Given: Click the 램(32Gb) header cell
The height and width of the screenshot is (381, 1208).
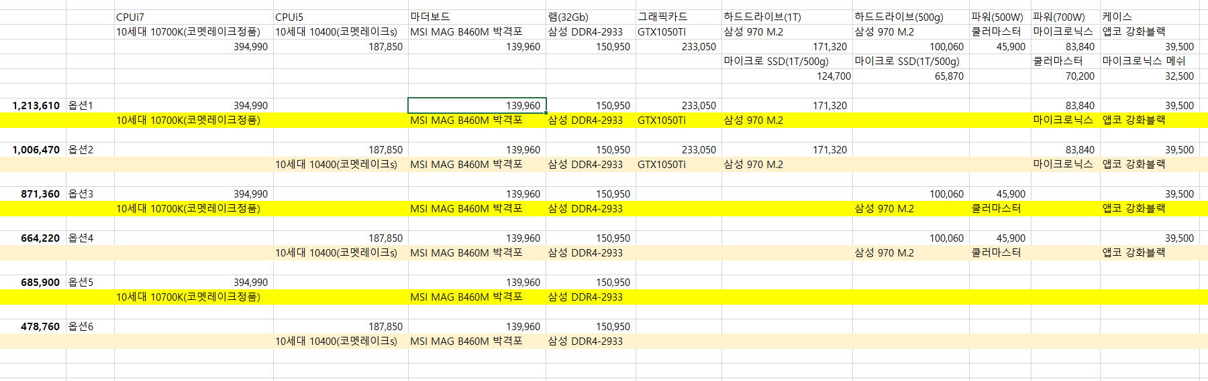Looking at the screenshot, I should pos(591,17).
